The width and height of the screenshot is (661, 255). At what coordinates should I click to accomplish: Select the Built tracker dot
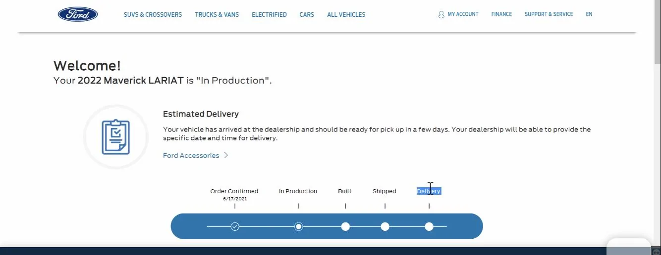click(x=345, y=226)
